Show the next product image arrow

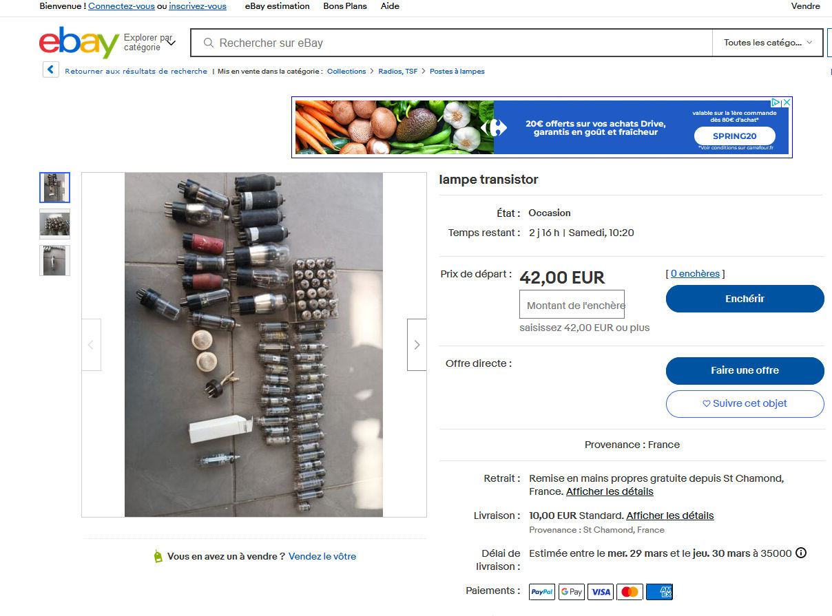point(417,345)
